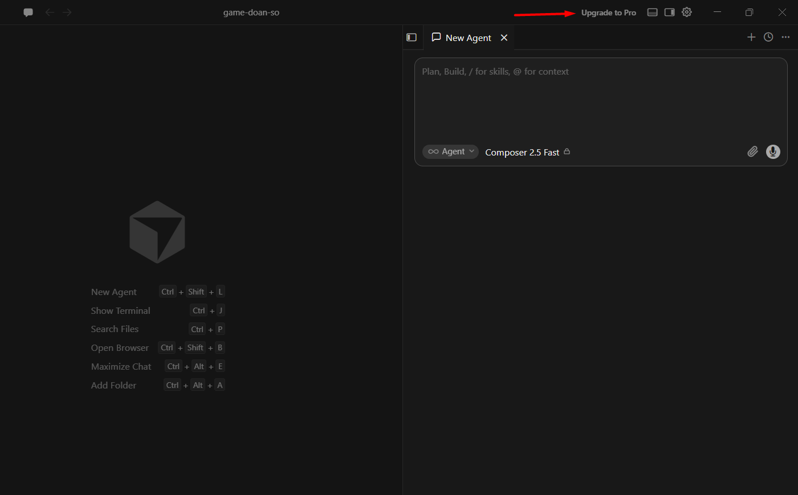Screen dimensions: 798x495
Task: Click the New Agent shortcut entry
Action: coord(157,292)
